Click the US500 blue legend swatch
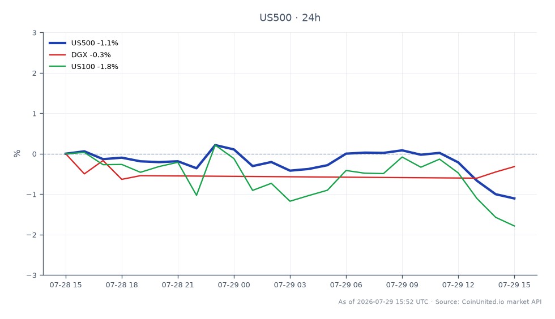Viewport: 555px width, 319px height. (57, 43)
